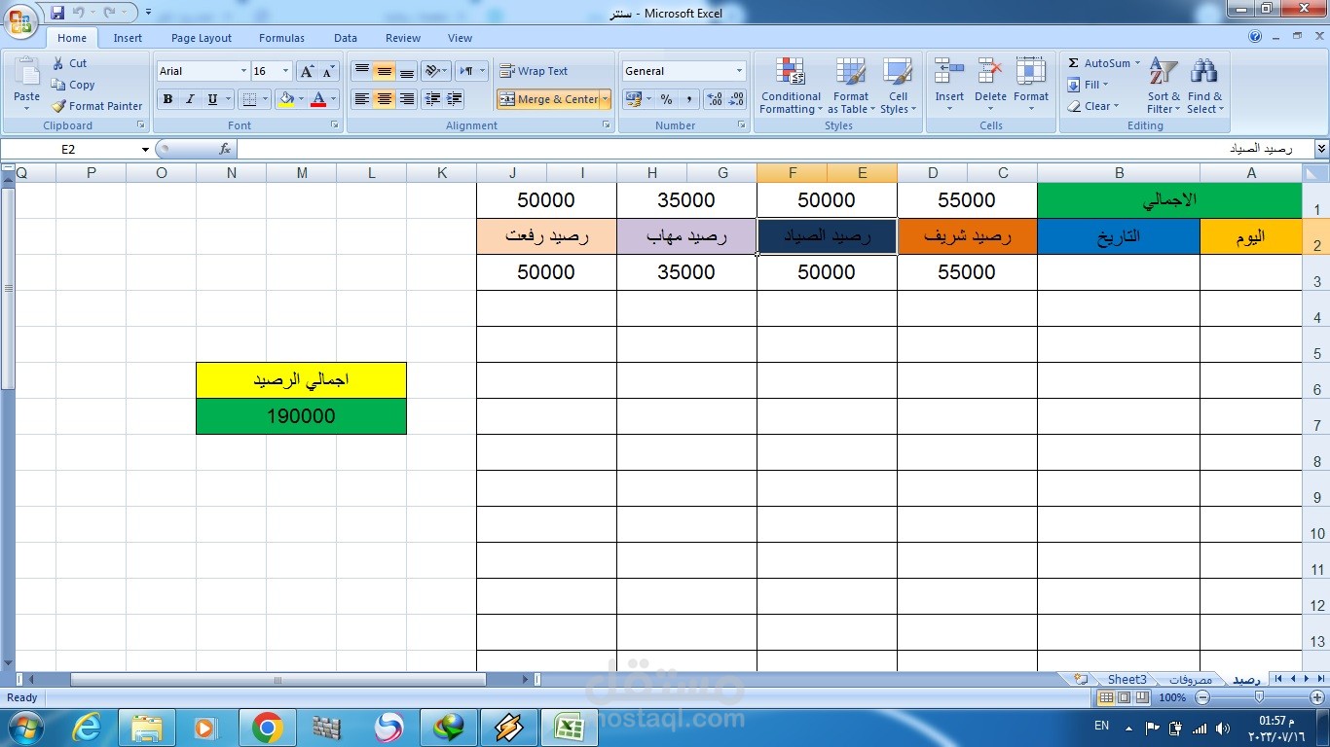Select Bottom Align icon

click(407, 71)
